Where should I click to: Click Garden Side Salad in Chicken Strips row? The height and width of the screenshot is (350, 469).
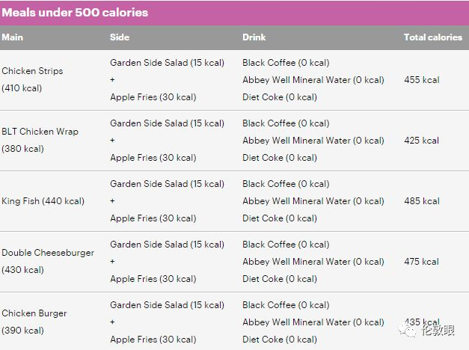[167, 63]
